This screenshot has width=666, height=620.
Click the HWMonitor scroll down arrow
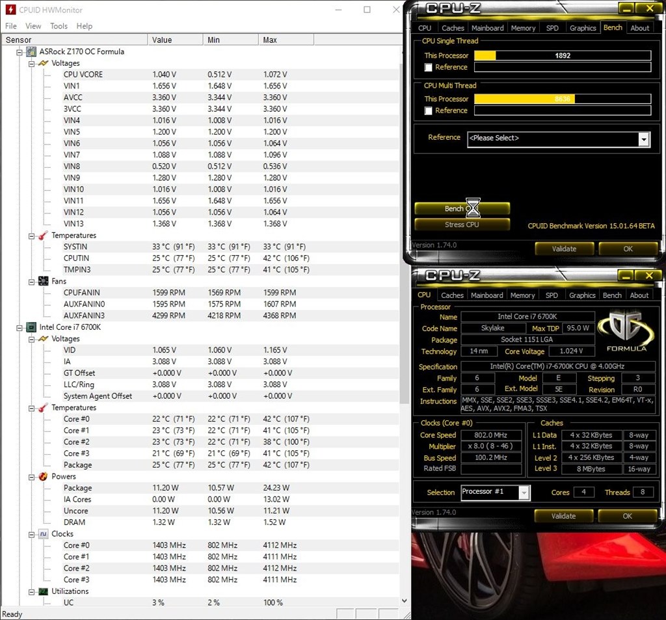(x=405, y=600)
